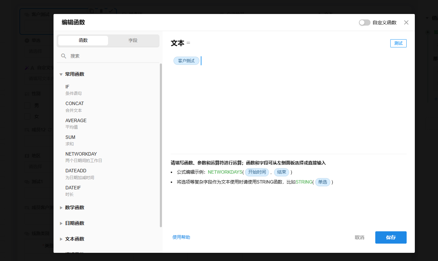Click the 结束 example chip
This screenshot has width=438, height=261.
click(282, 172)
